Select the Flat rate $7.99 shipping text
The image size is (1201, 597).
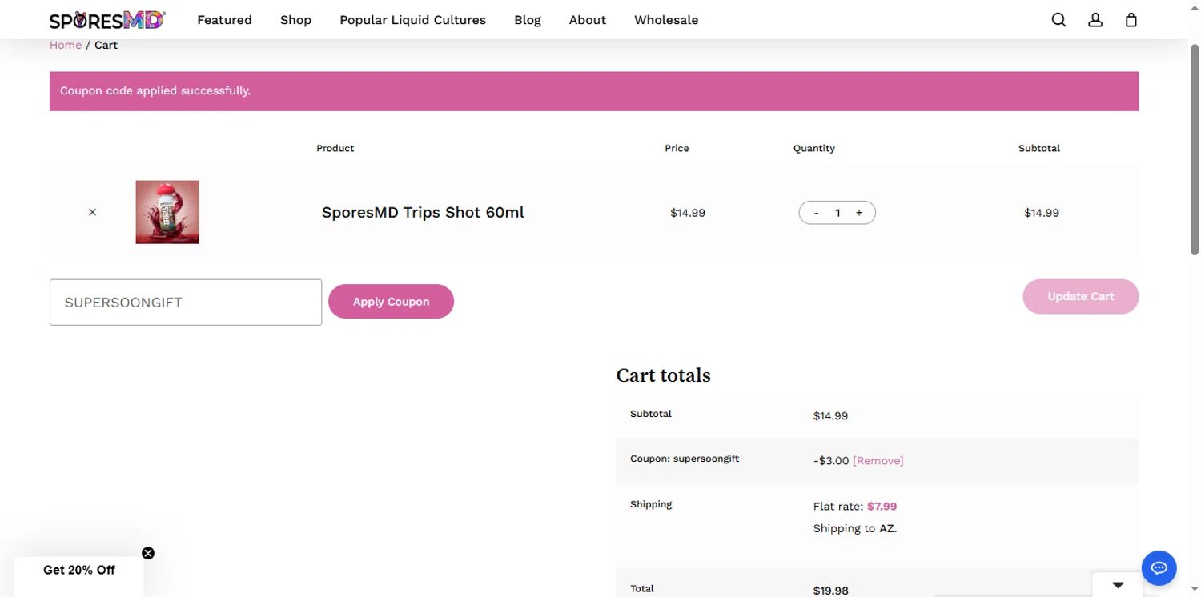coord(854,506)
